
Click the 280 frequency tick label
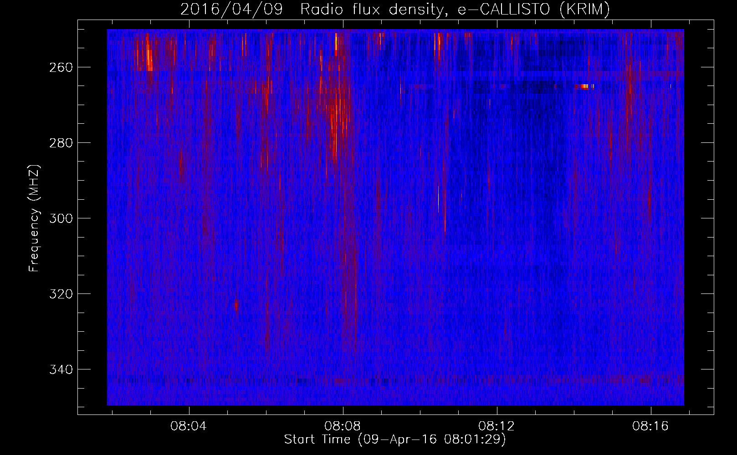coord(61,143)
